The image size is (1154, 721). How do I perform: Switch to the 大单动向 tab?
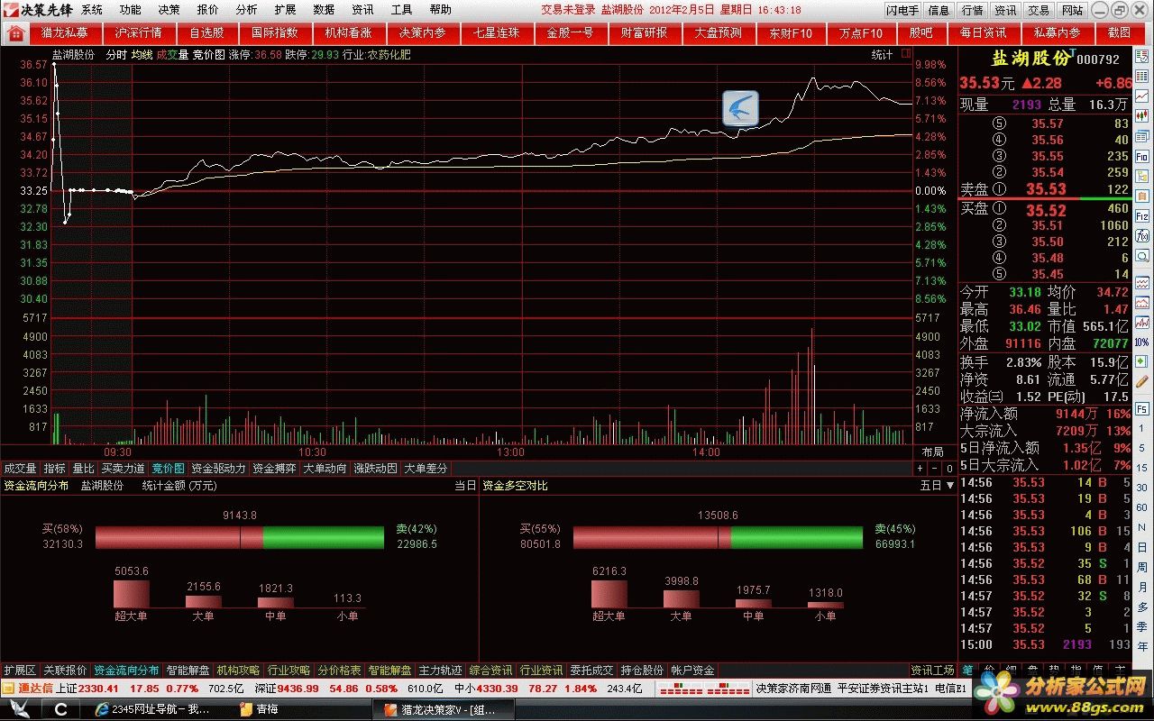tap(325, 469)
